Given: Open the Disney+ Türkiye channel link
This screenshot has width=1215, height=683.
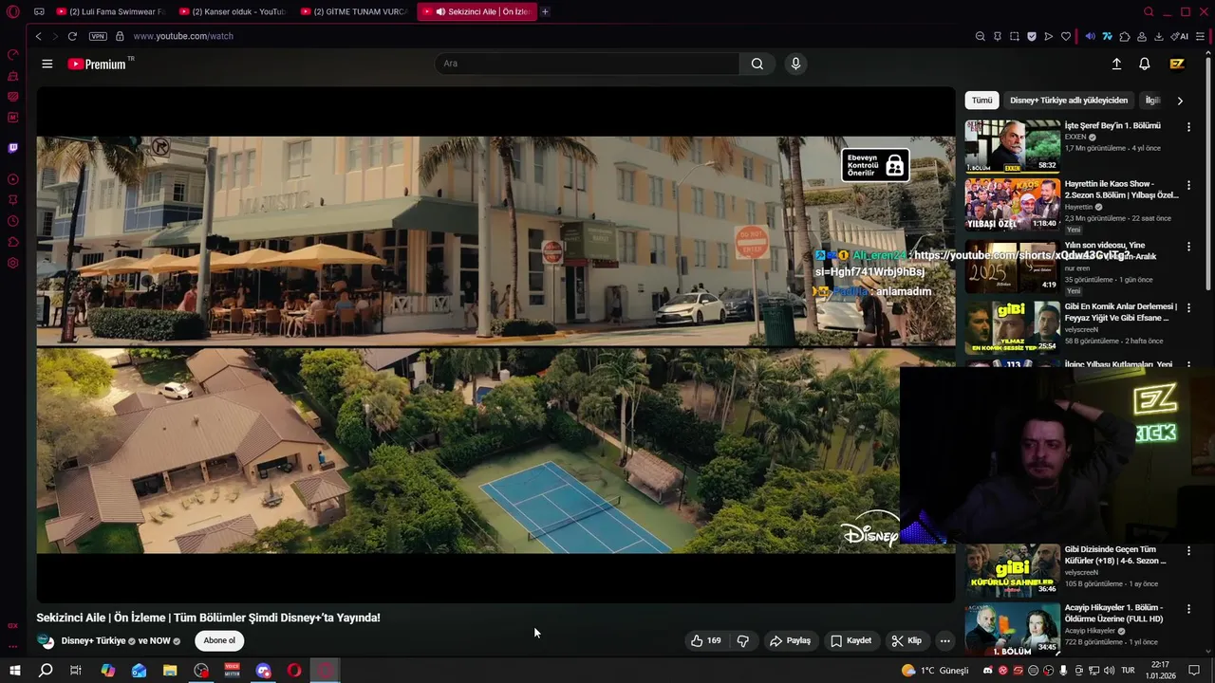Looking at the screenshot, I should 93,640.
